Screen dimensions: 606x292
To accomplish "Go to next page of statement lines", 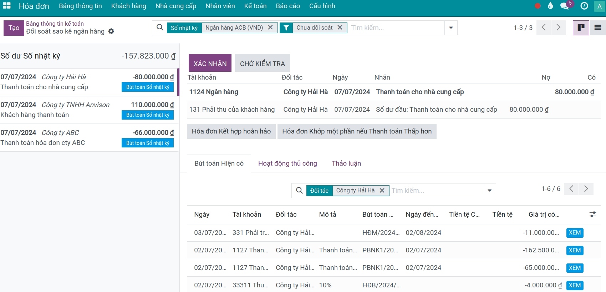I will [x=559, y=27].
